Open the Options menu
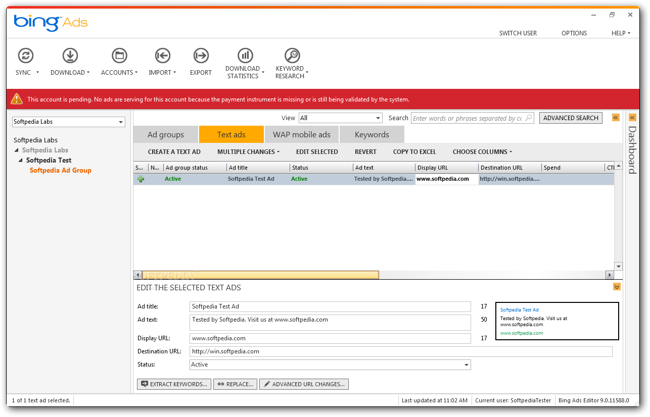Image resolution: width=650 pixels, height=417 pixels. click(x=574, y=33)
